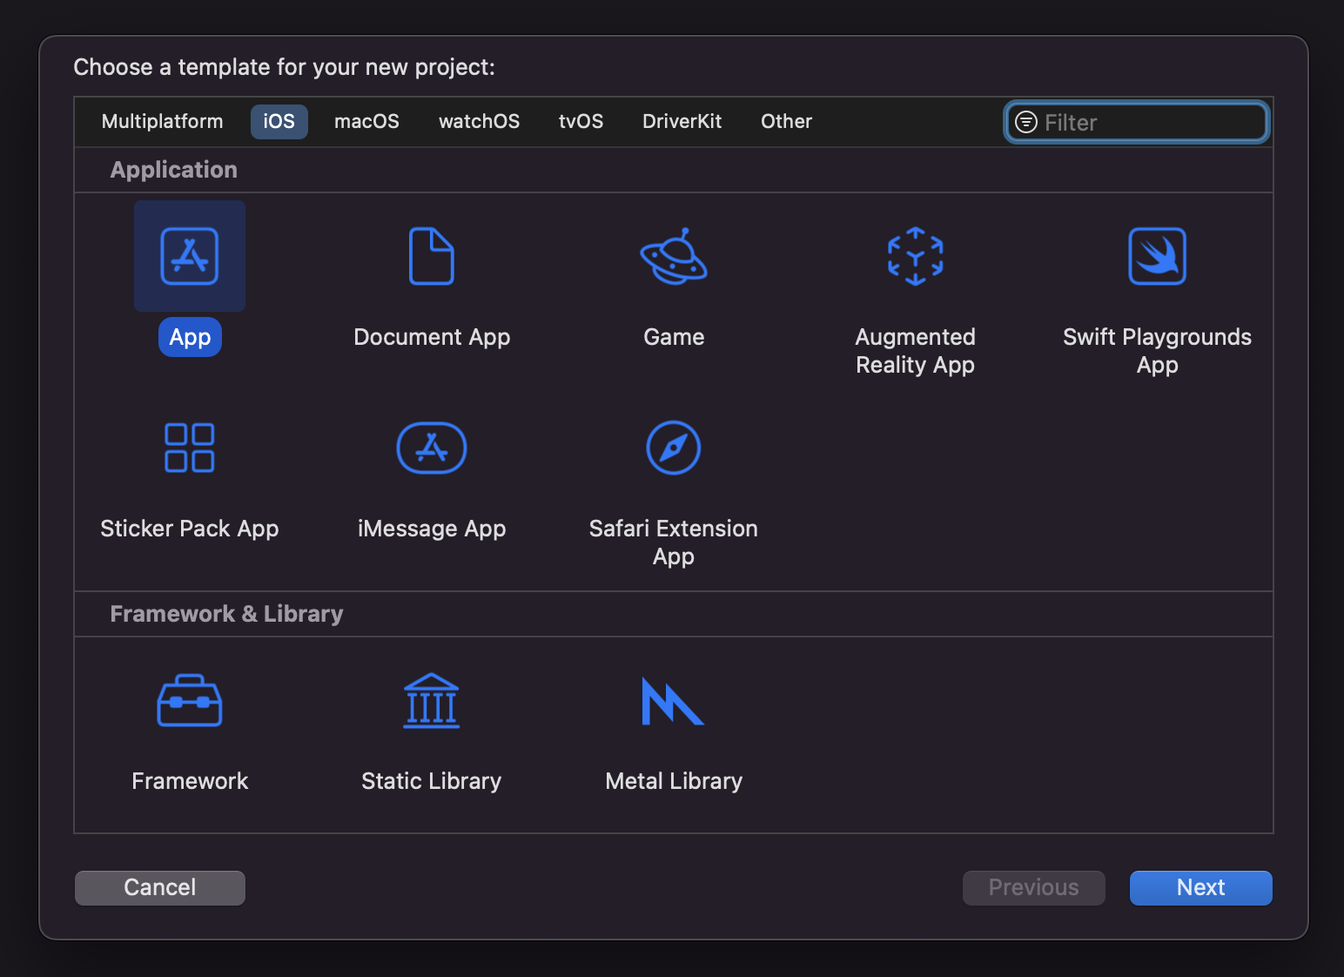Pick the Game template UFO icon
1344x977 pixels.
pyautogui.click(x=674, y=256)
